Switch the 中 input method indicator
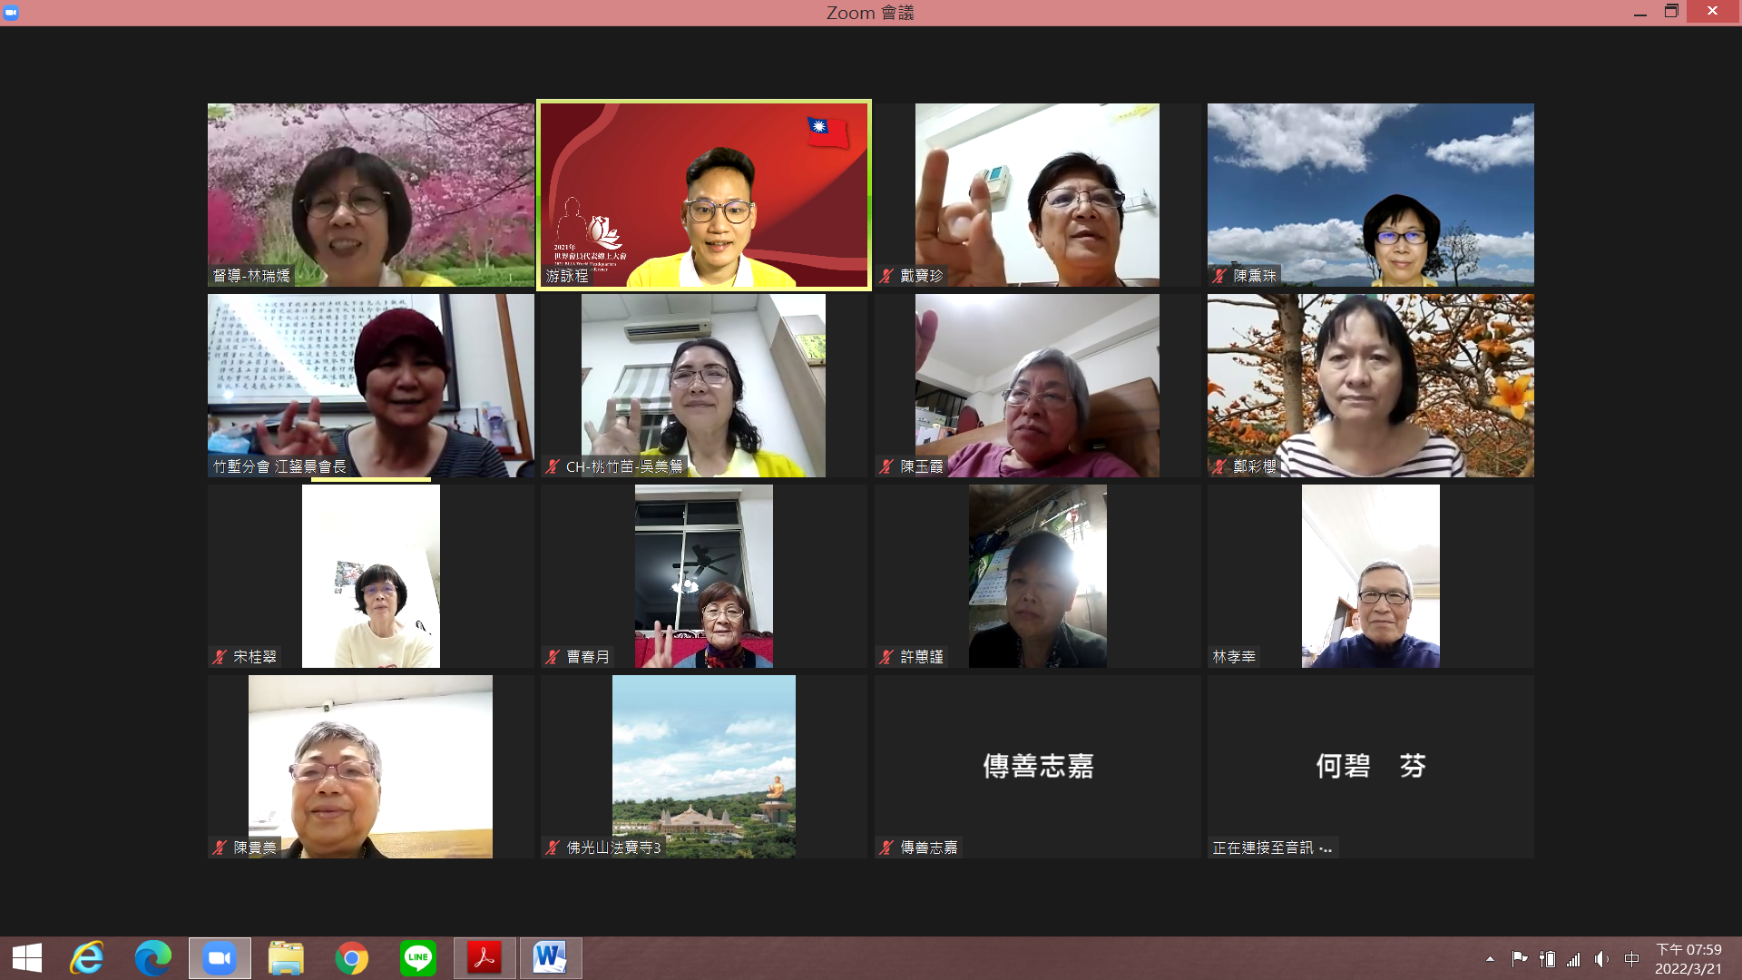 click(1631, 959)
